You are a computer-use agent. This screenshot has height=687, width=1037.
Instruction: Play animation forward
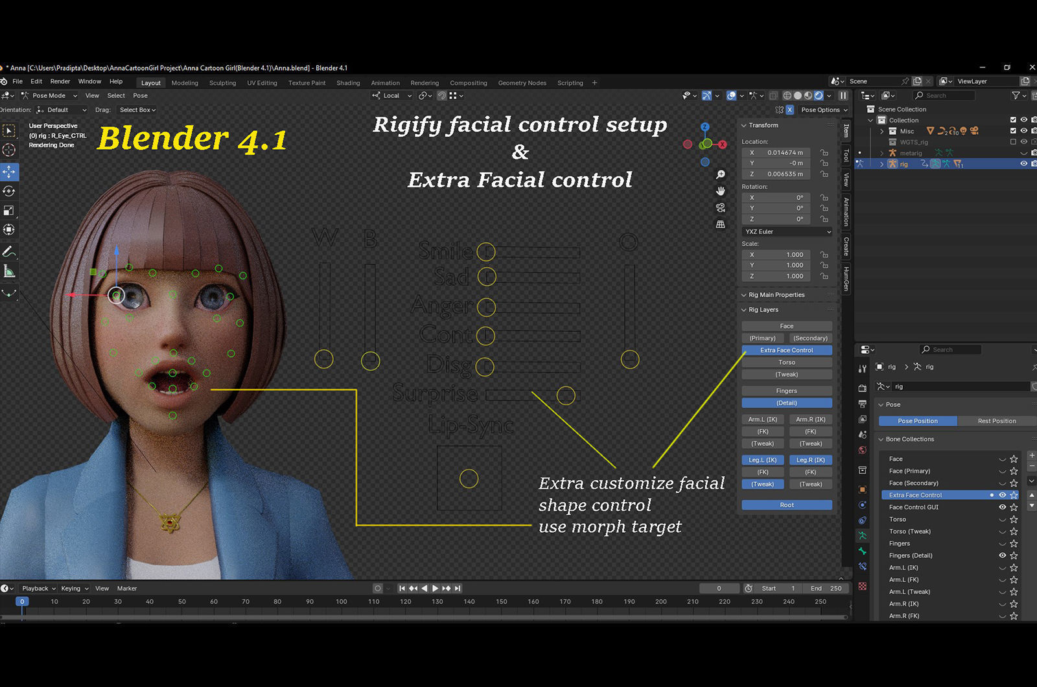coord(435,588)
